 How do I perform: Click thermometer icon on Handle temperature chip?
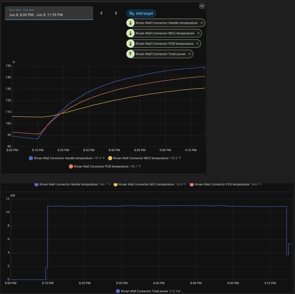pyautogui.click(x=131, y=23)
